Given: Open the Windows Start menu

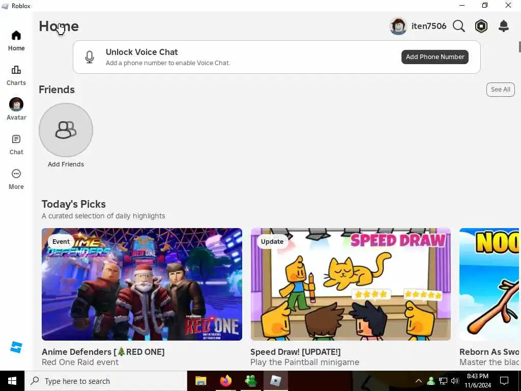Looking at the screenshot, I should 12,381.
